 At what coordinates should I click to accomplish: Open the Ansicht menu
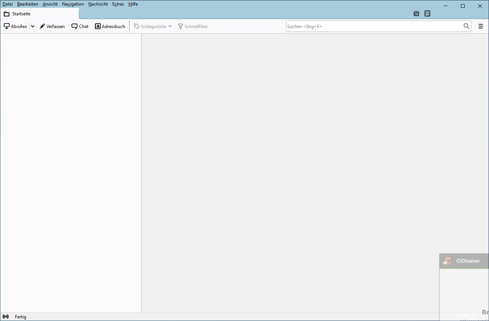click(50, 4)
